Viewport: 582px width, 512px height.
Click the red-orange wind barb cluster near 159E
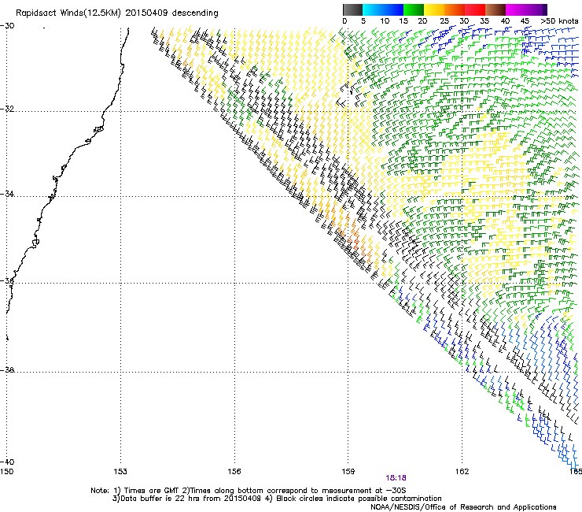pos(357,242)
